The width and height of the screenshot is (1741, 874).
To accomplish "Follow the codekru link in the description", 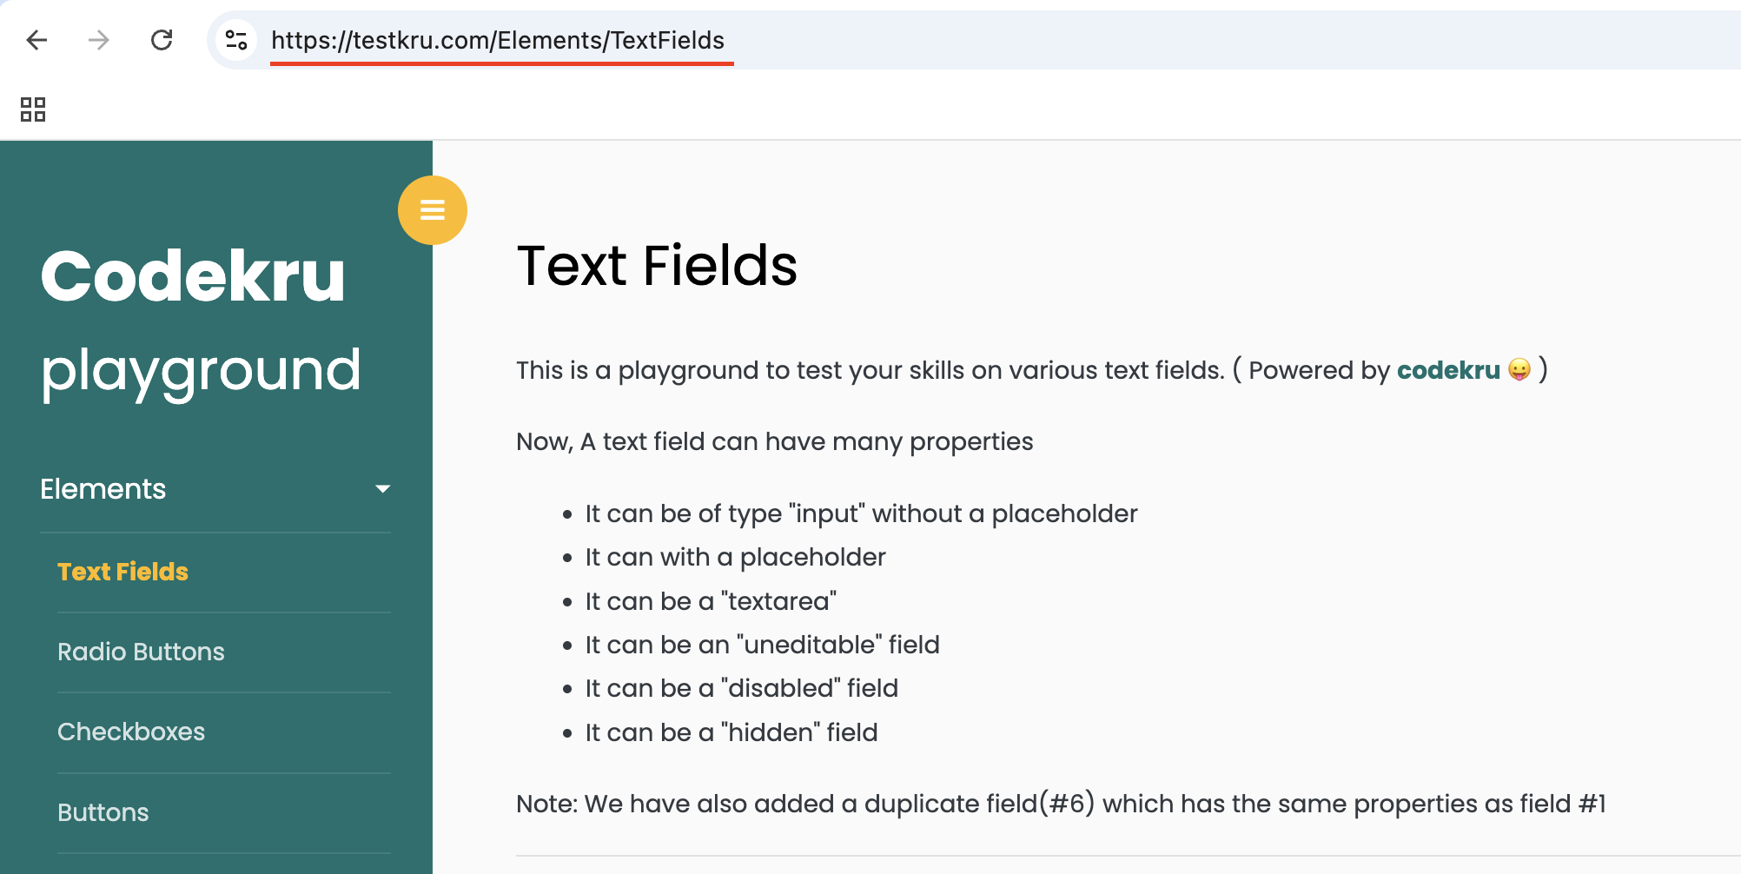I will (1446, 370).
